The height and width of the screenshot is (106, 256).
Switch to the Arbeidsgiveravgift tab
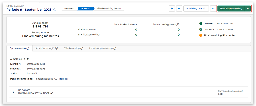(45, 48)
